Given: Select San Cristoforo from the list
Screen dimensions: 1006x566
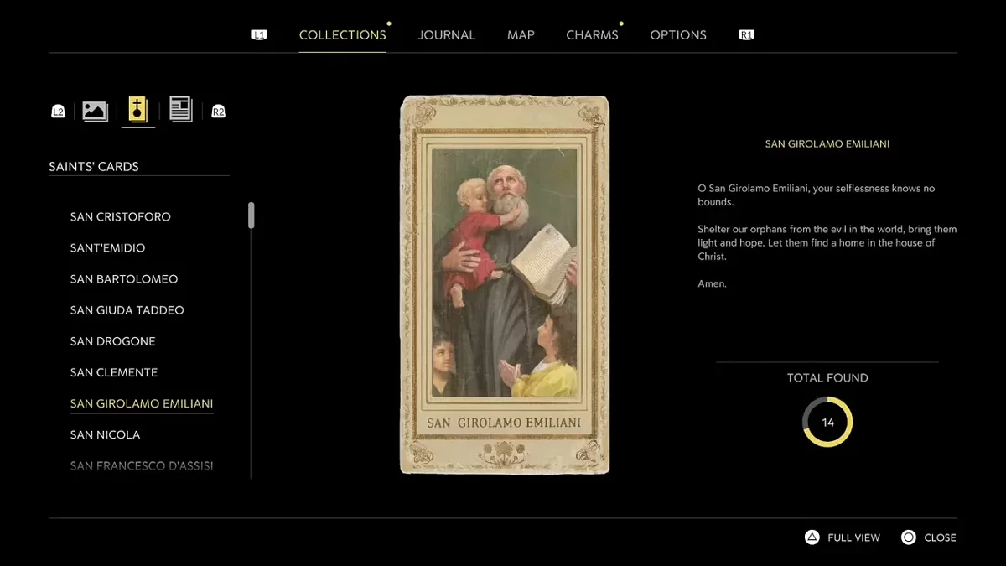Looking at the screenshot, I should pyautogui.click(x=120, y=217).
